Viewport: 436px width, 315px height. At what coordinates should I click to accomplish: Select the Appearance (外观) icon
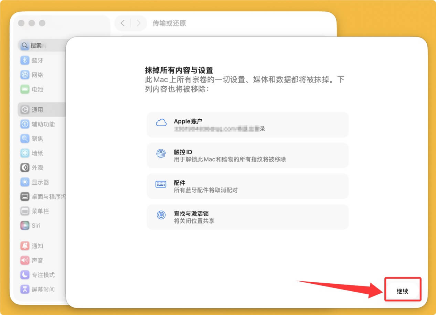25,167
